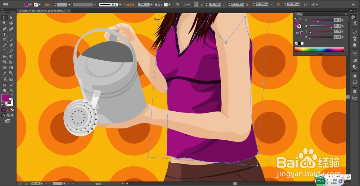Select the Column Graph tool
The image size is (360, 186).
(x=11, y=79)
